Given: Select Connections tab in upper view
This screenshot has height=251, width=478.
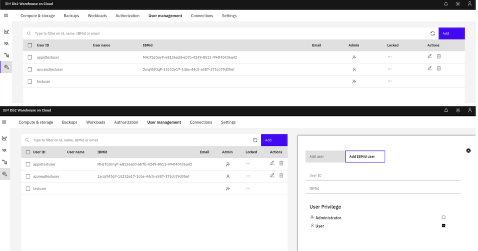Looking at the screenshot, I should pos(202,16).
